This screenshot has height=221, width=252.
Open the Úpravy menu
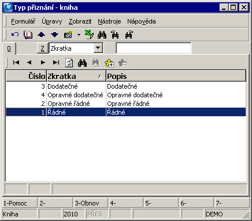click(x=52, y=21)
